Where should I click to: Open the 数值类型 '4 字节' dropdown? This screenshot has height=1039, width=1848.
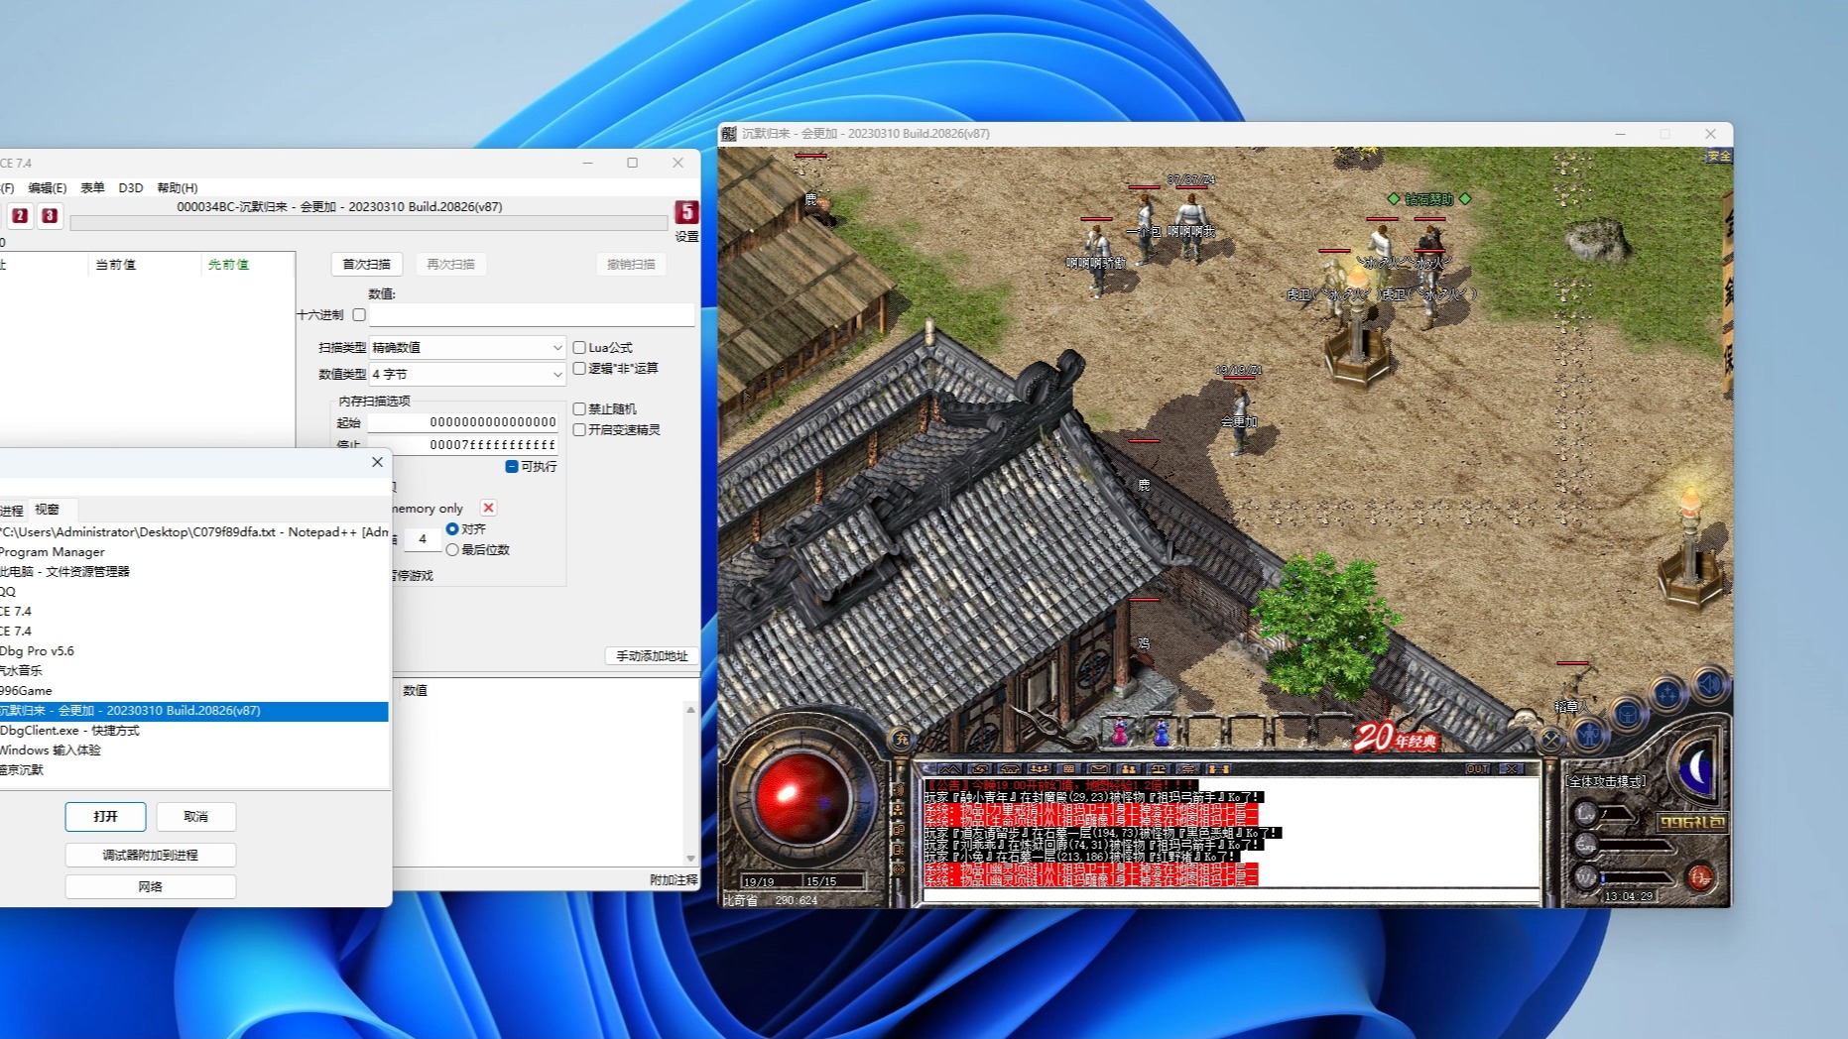pos(466,374)
